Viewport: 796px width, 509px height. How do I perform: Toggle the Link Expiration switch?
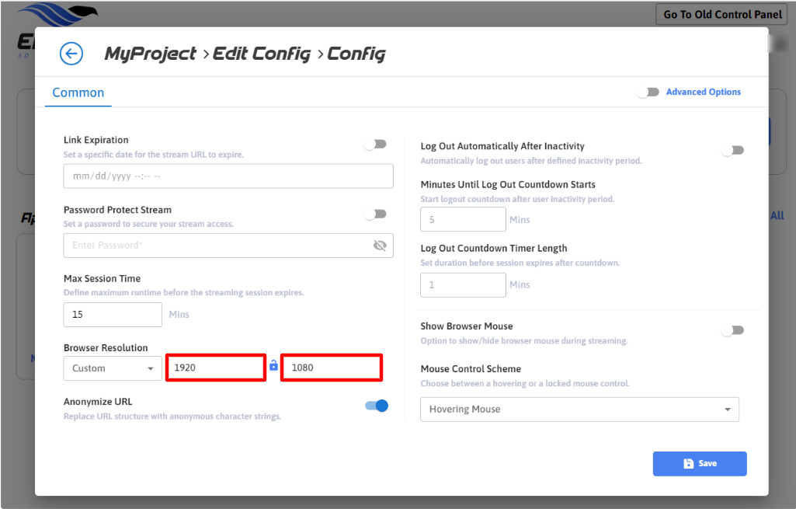tap(376, 144)
